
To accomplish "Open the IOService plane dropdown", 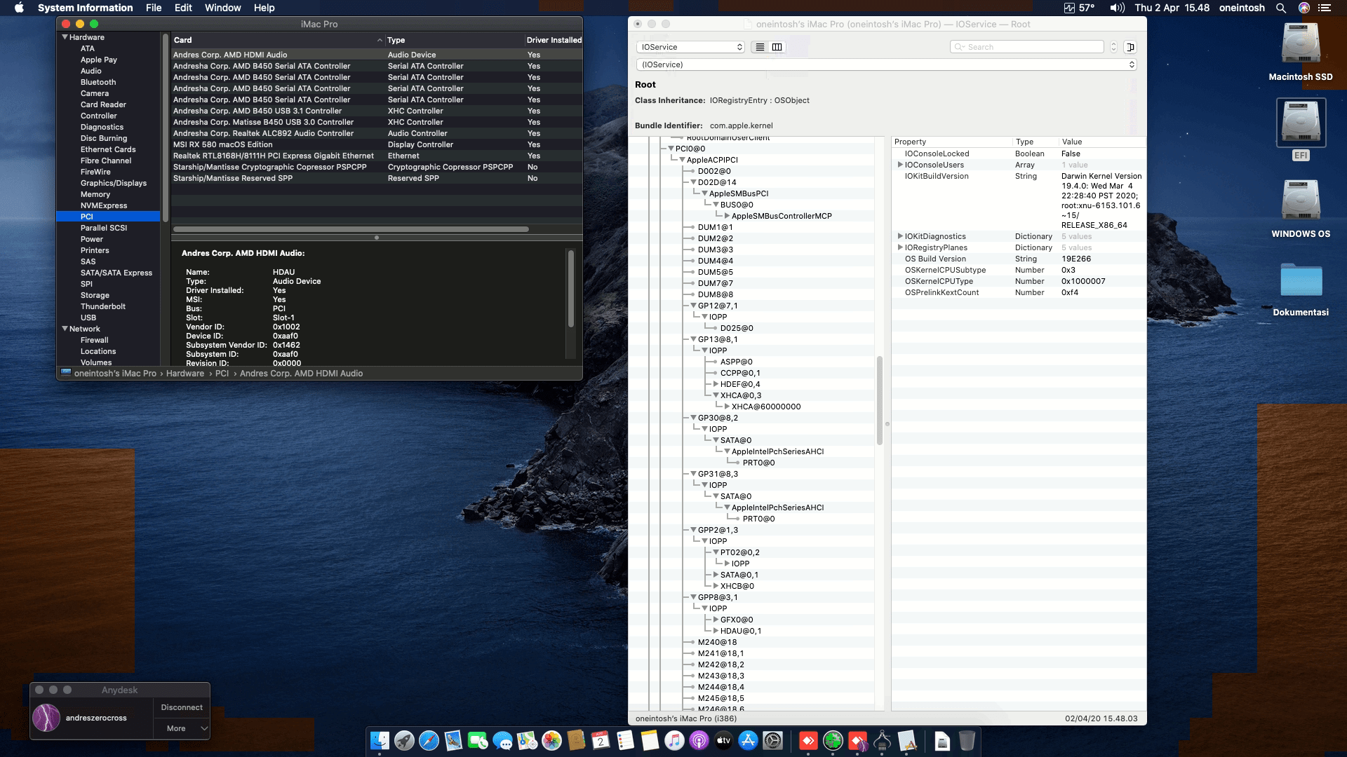I will pyautogui.click(x=690, y=47).
